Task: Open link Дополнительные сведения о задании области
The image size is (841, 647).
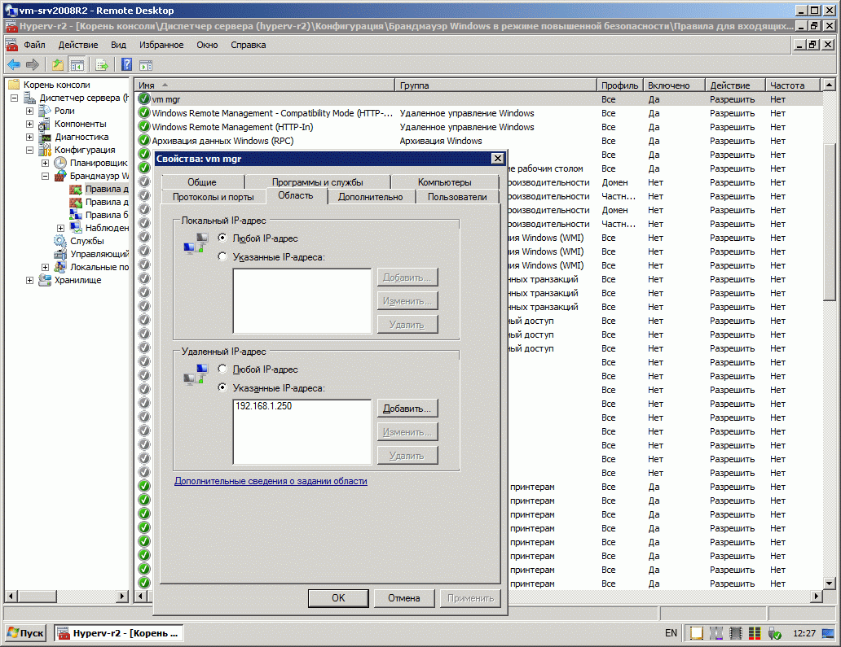Action: click(271, 481)
